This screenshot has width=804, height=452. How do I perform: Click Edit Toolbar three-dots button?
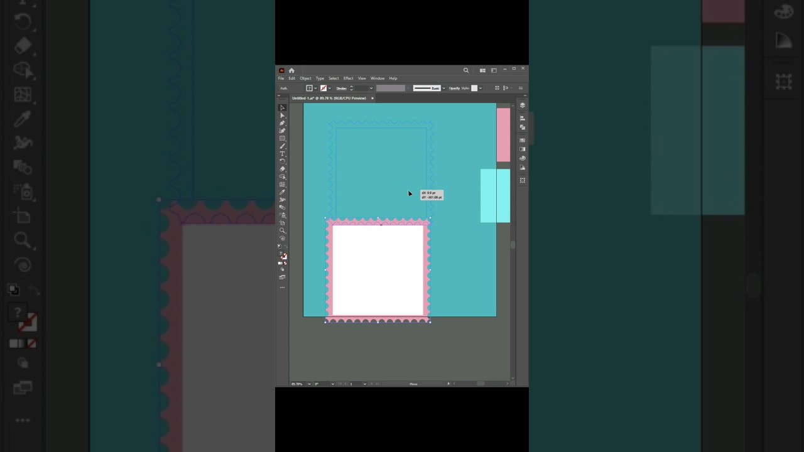[x=282, y=287]
